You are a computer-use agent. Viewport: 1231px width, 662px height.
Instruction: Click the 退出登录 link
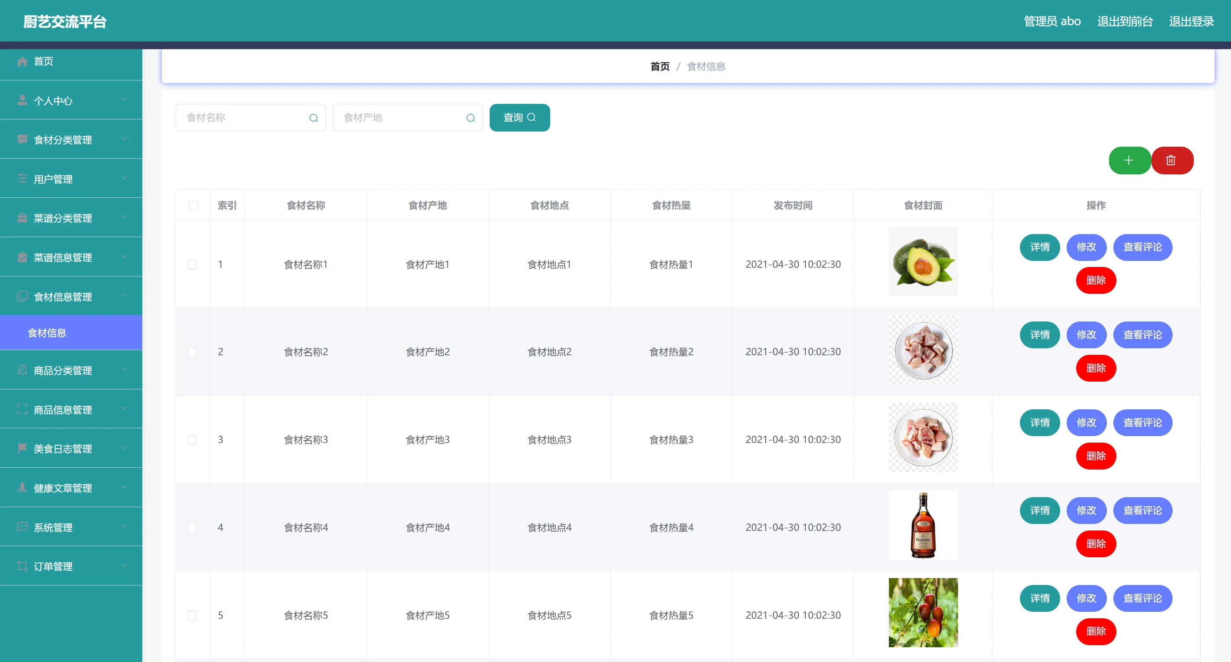[1191, 22]
